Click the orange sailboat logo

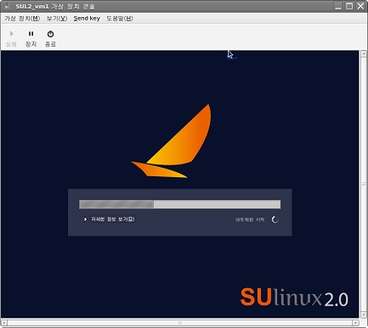172,142
